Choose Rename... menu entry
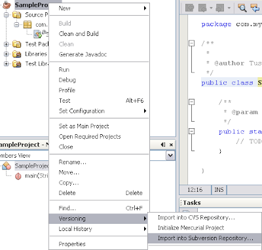 pos(99,162)
